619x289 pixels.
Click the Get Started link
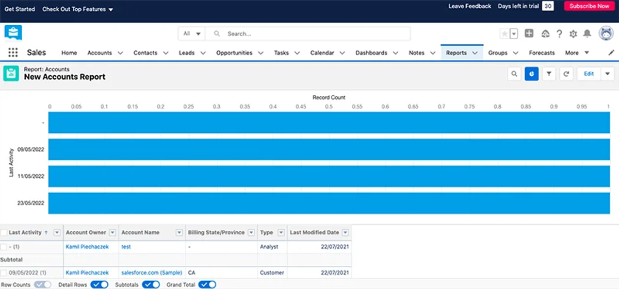[20, 9]
